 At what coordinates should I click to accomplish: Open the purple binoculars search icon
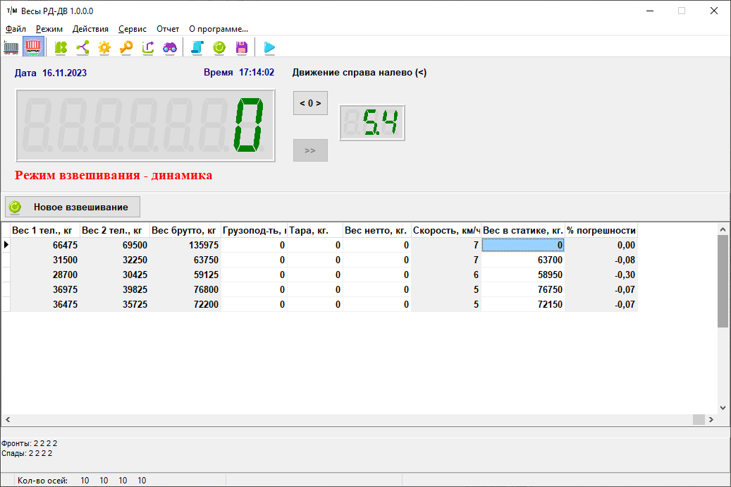click(170, 47)
